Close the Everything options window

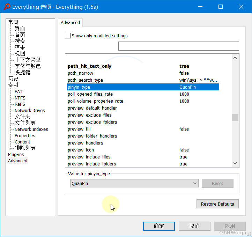click(x=241, y=7)
